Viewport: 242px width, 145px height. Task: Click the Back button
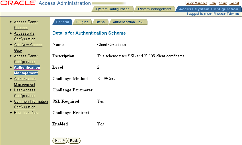click(x=74, y=140)
